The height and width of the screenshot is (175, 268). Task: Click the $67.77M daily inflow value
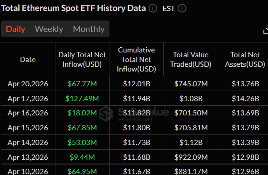click(x=82, y=84)
